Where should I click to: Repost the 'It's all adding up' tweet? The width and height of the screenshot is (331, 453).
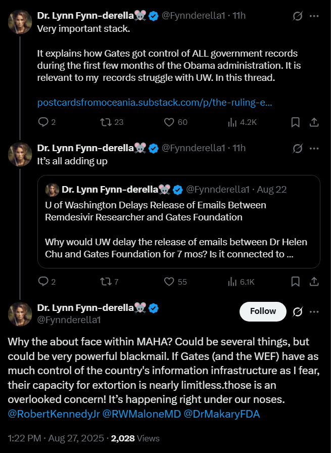click(109, 282)
